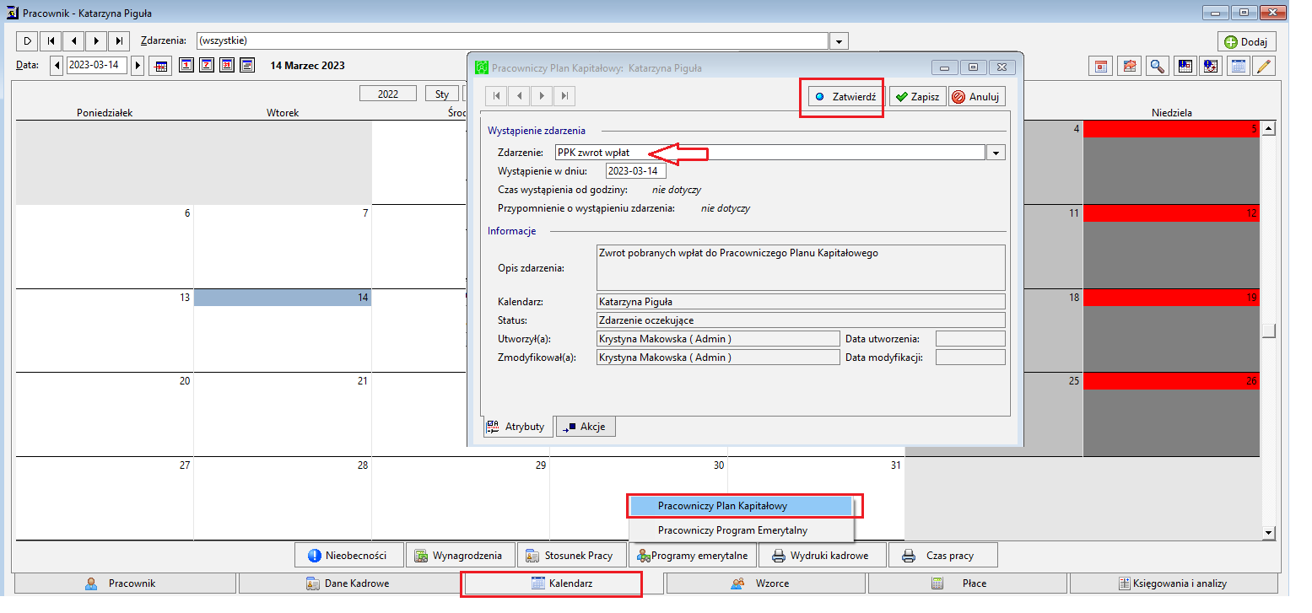Go to next record in PPK dialog

click(x=542, y=96)
